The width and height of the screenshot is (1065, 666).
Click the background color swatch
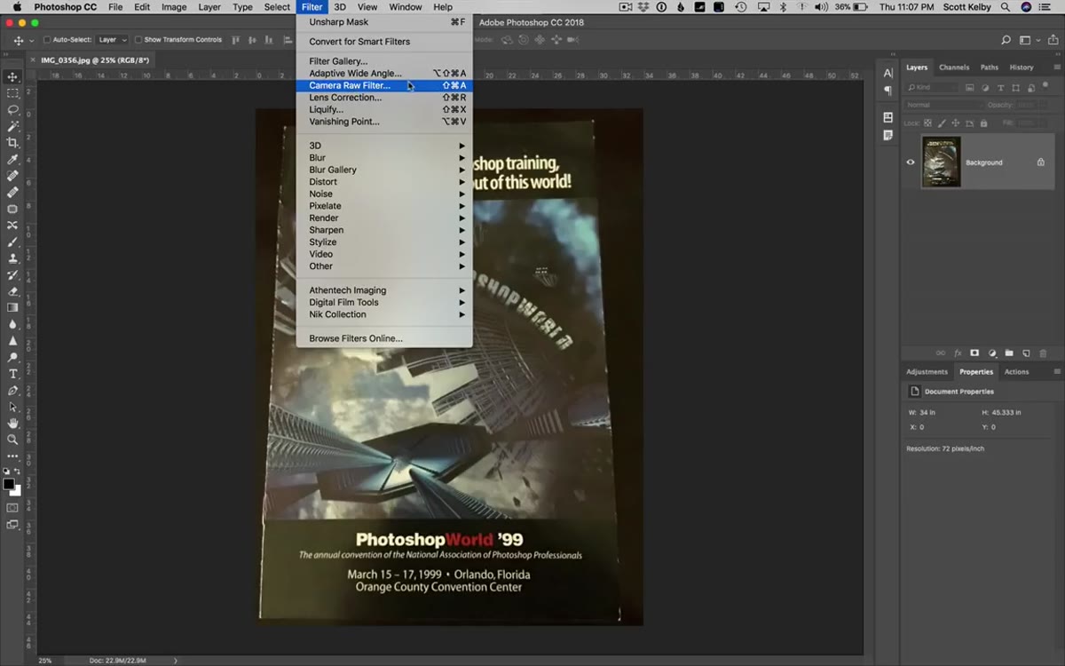pos(17,491)
